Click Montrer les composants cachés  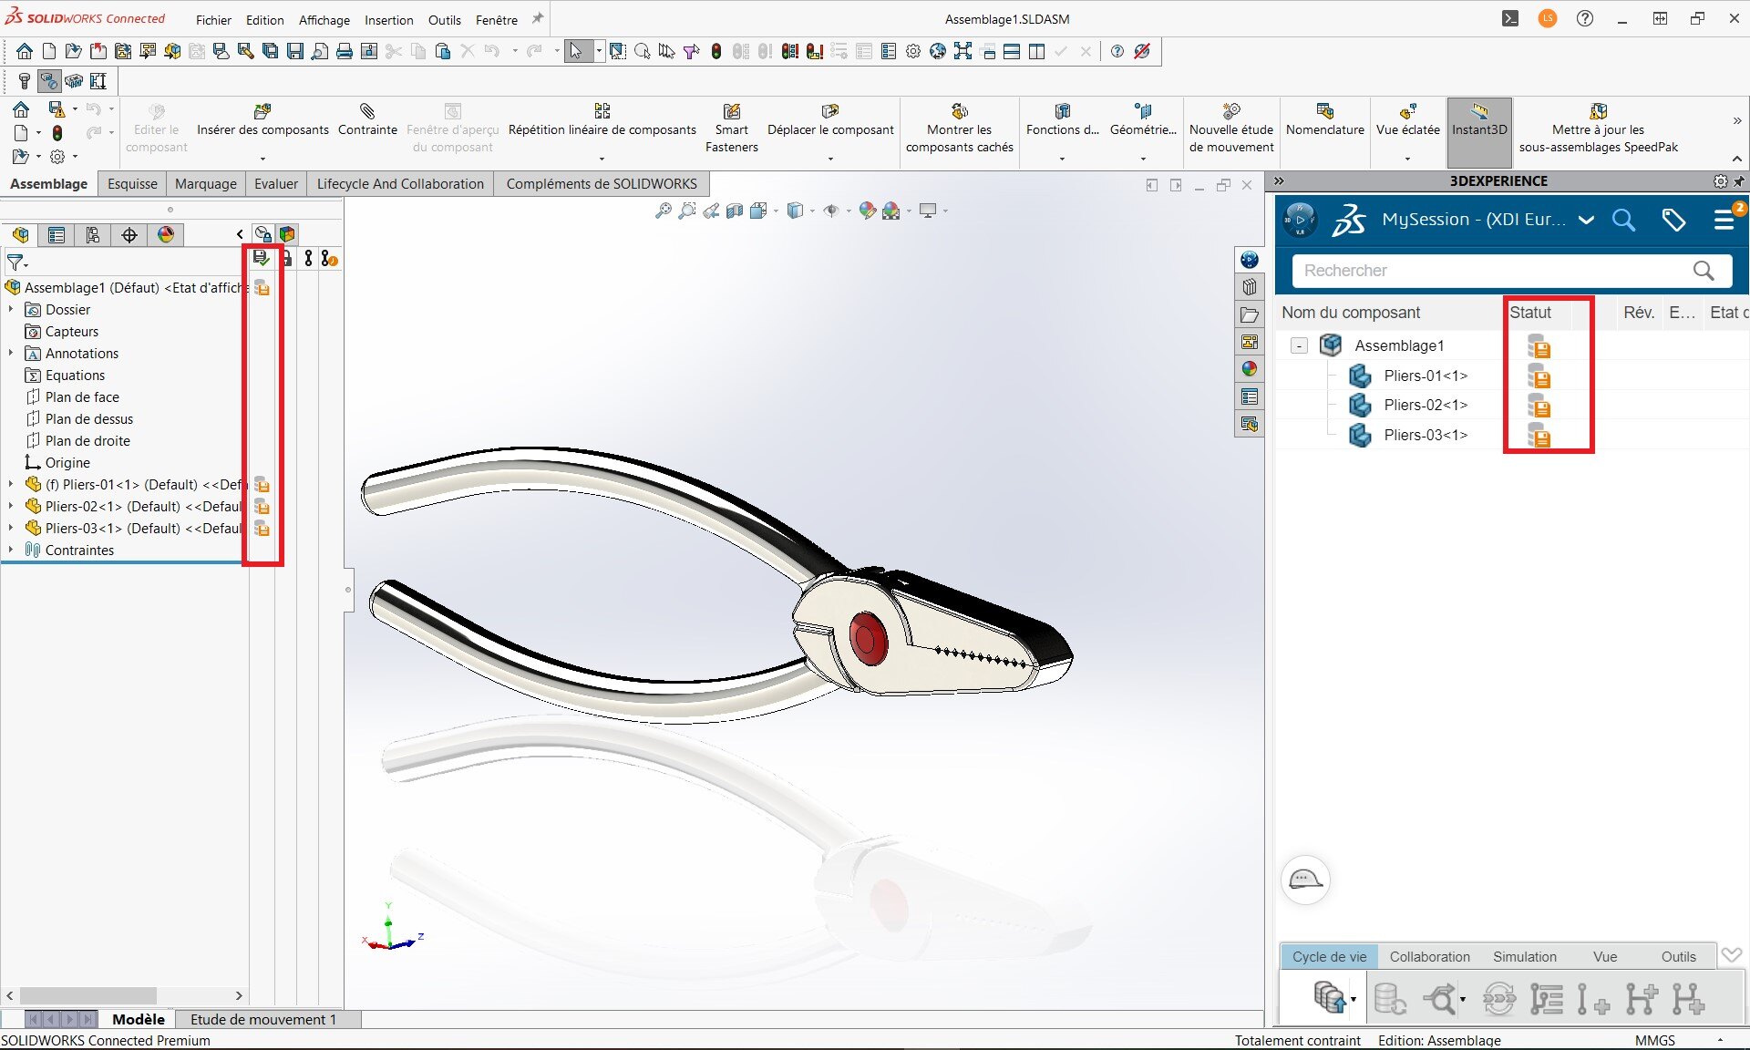[959, 112]
